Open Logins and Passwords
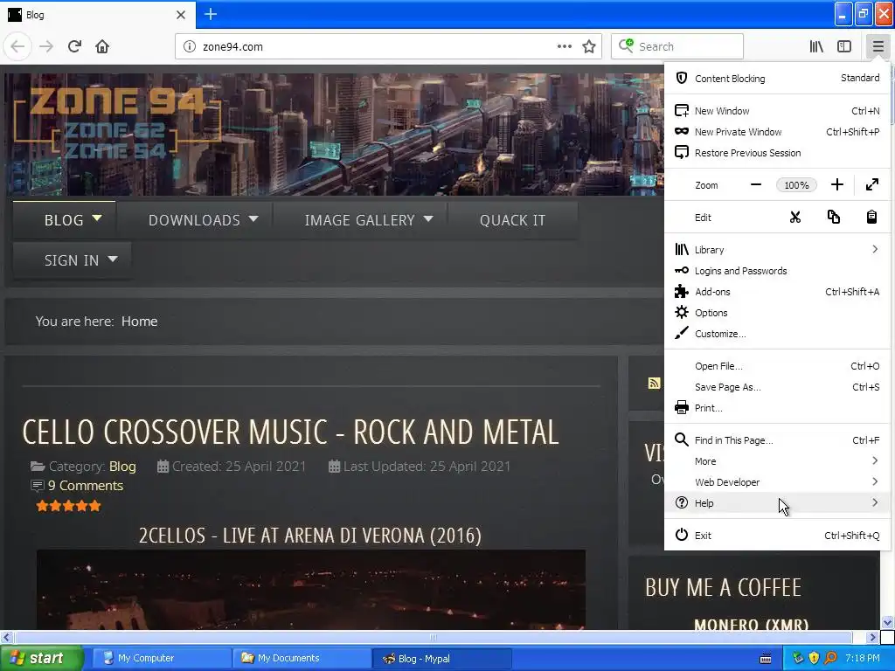This screenshot has height=671, width=895. (777, 271)
